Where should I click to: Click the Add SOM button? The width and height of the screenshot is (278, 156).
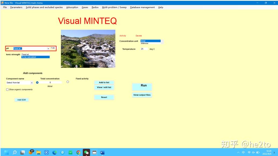pyautogui.click(x=21, y=100)
